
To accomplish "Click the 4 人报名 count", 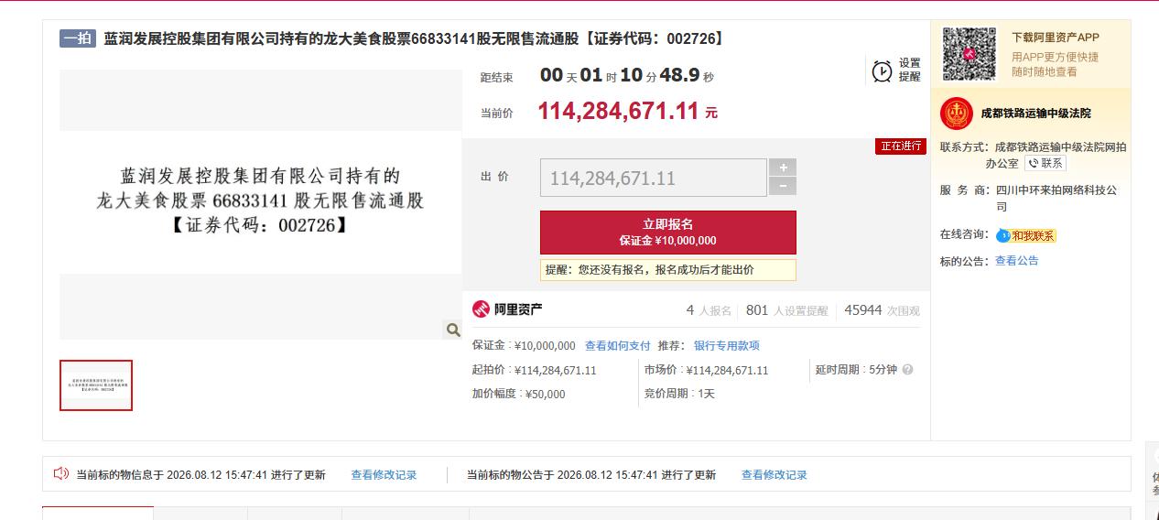I will [709, 310].
